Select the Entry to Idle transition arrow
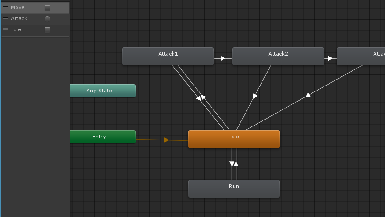The image size is (385, 217). coord(166,140)
